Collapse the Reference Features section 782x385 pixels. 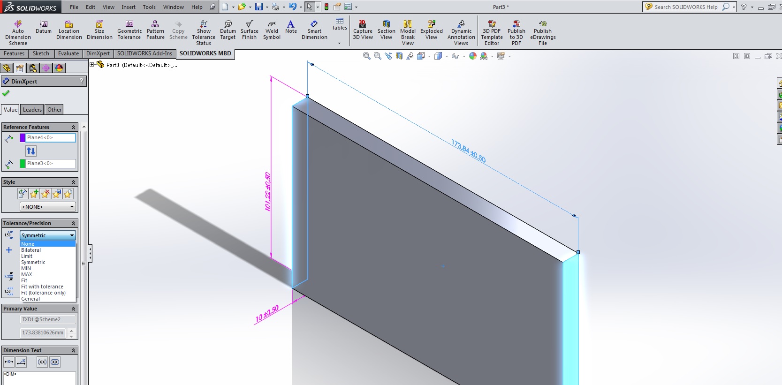click(x=73, y=128)
